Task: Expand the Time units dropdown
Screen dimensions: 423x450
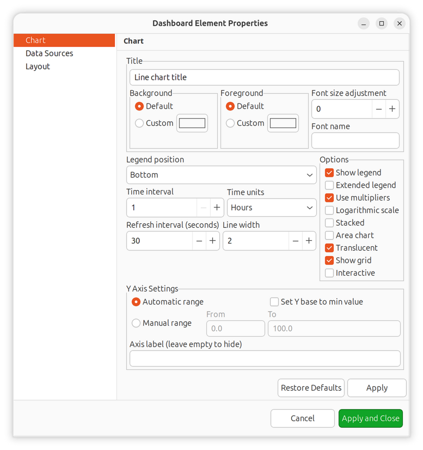Action: [x=271, y=208]
